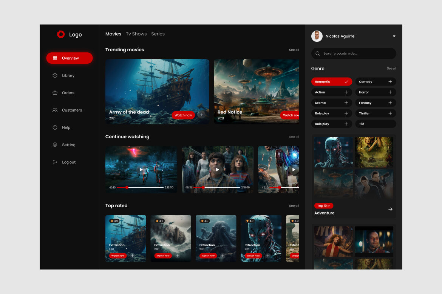Add the Thriller genre
442x294 pixels.
(376, 113)
